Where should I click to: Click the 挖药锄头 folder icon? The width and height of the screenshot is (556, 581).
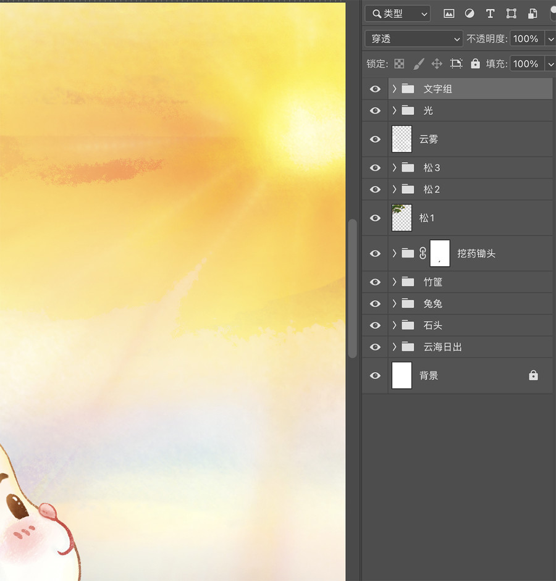[x=408, y=253]
